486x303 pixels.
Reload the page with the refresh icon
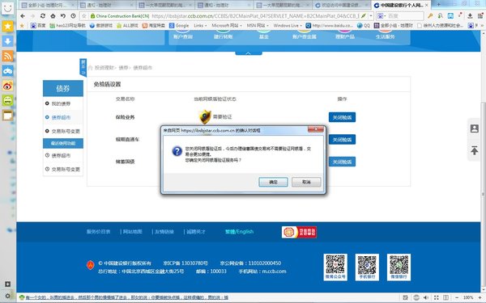43,16
